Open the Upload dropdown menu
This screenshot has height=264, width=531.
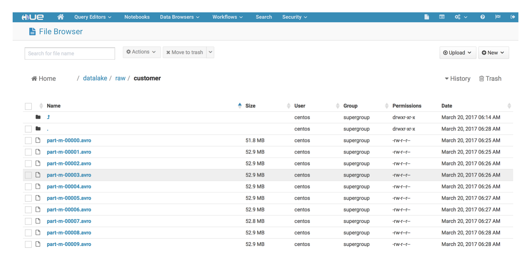click(x=457, y=53)
